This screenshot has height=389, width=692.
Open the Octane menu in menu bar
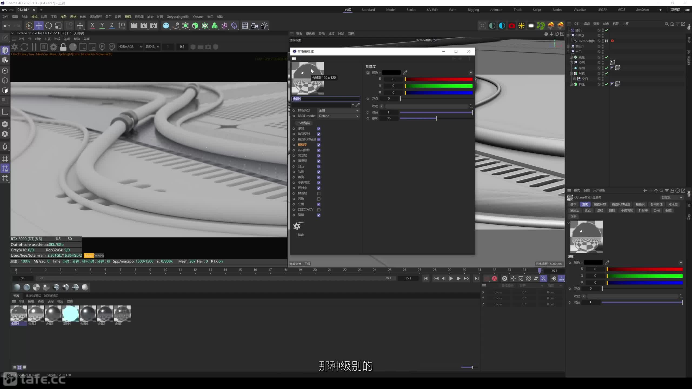click(x=198, y=17)
